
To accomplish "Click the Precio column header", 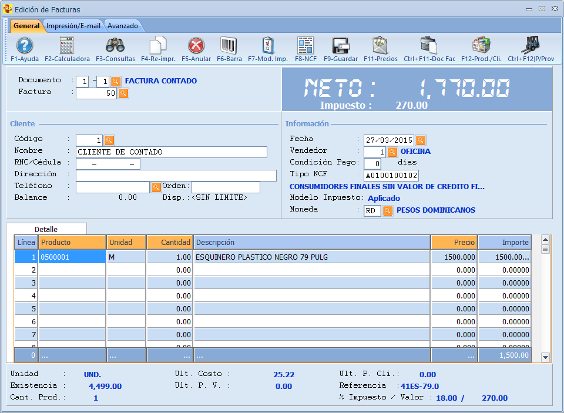I will click(x=454, y=243).
